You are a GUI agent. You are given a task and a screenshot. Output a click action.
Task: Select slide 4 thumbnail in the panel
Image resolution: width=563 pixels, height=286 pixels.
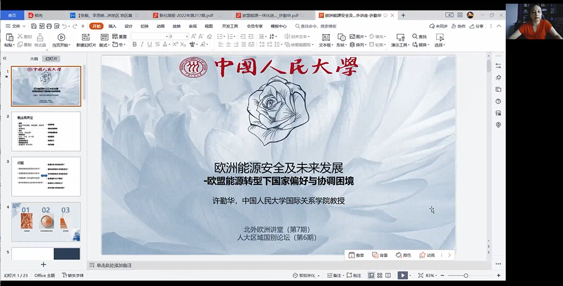point(46,222)
